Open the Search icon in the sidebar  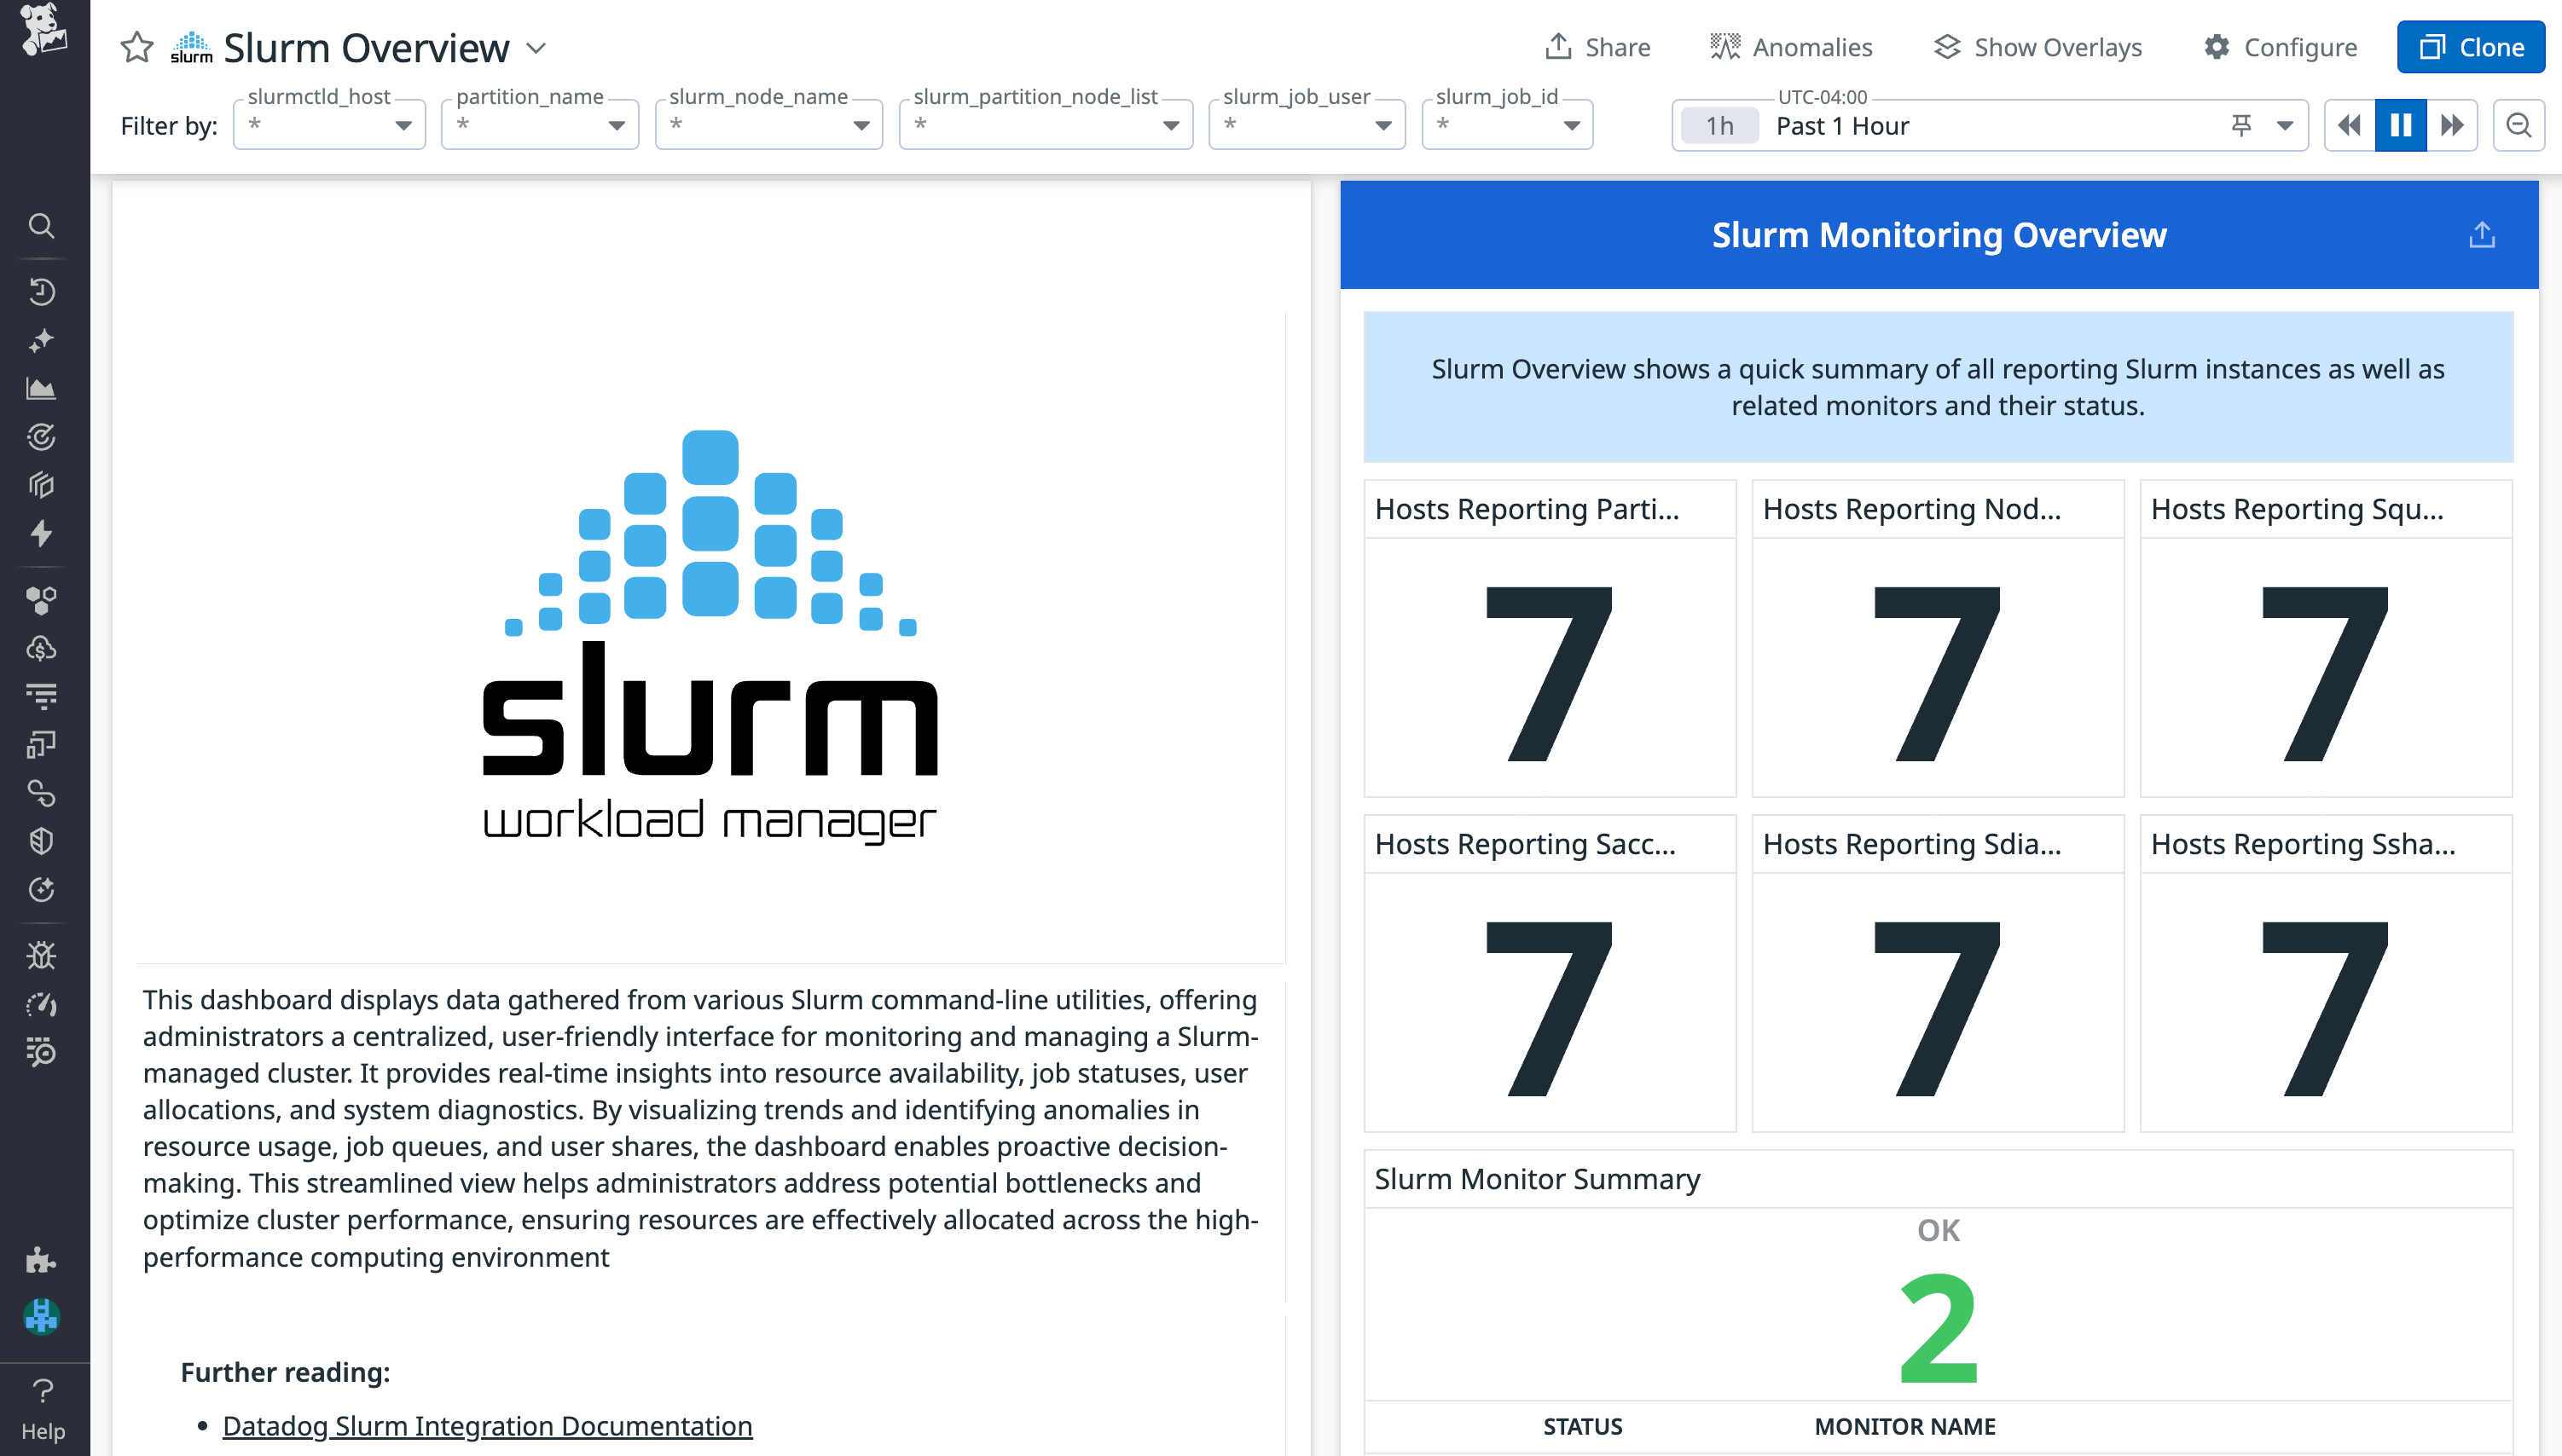(42, 226)
